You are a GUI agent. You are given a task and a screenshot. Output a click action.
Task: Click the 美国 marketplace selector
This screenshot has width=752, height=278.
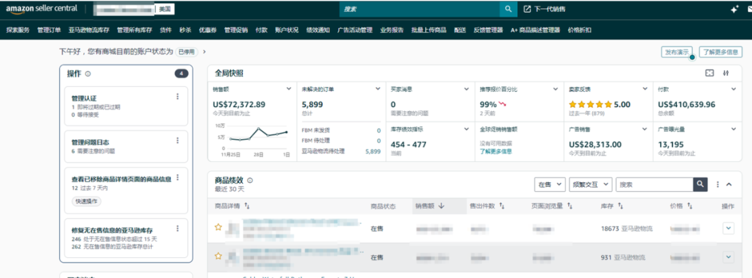point(165,9)
